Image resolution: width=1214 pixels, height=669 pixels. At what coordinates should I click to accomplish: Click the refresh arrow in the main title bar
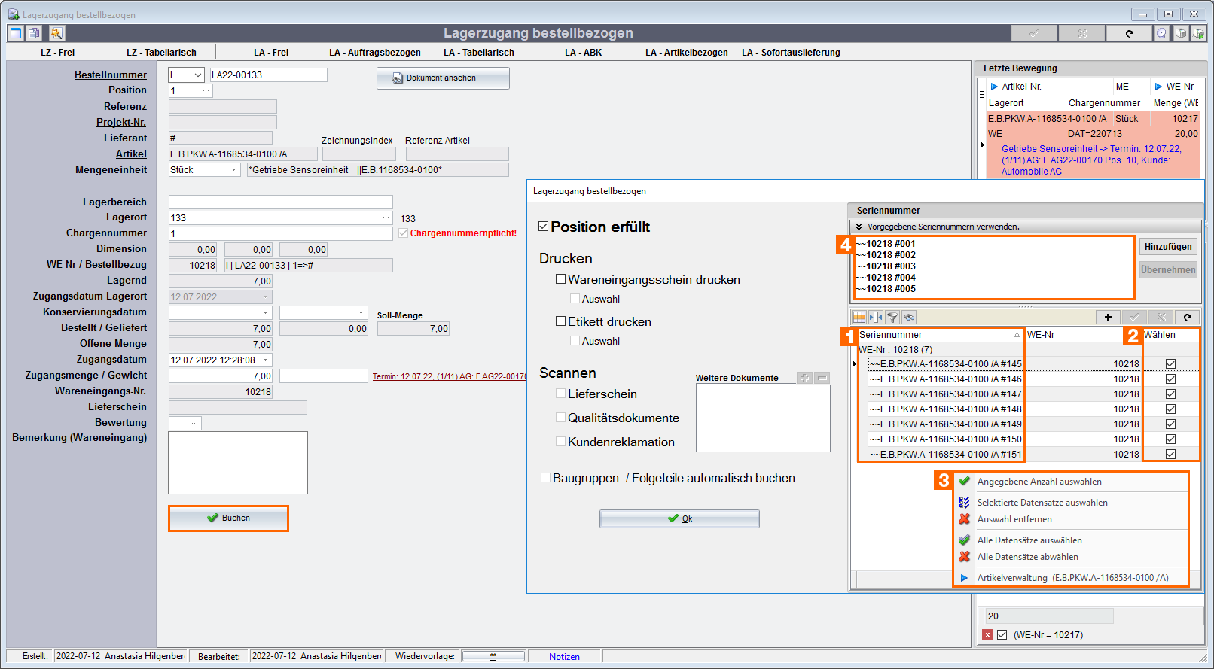(x=1129, y=33)
